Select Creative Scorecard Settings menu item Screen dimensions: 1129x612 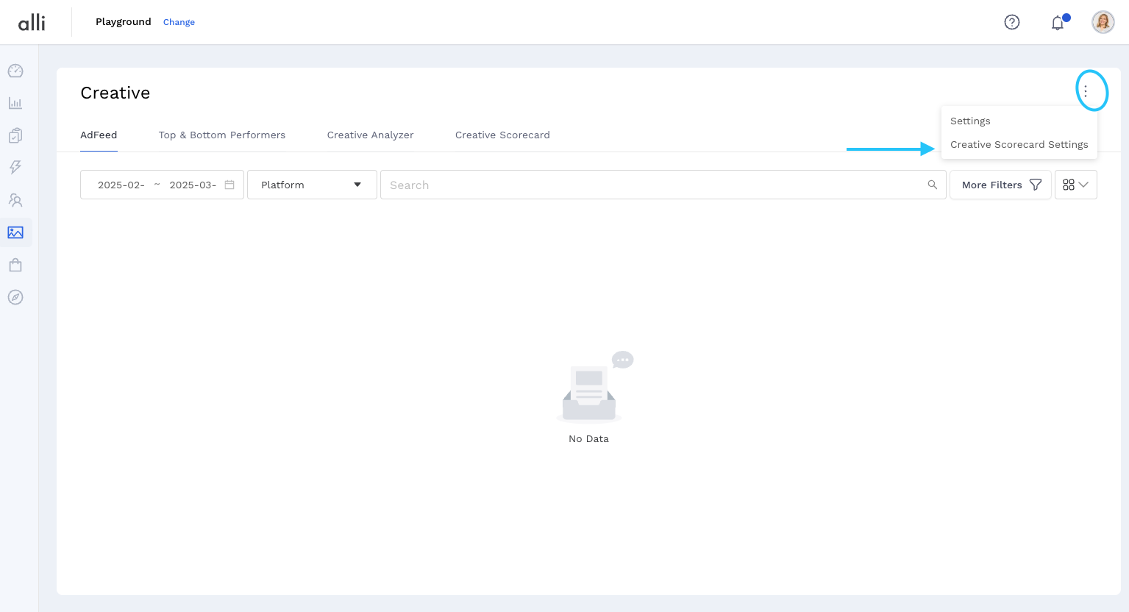click(x=1019, y=144)
